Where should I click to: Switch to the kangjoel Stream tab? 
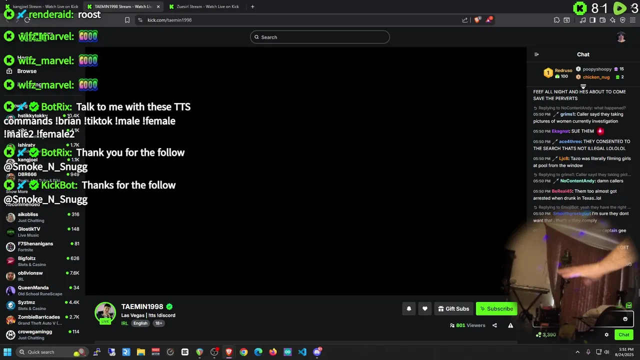tap(42, 6)
